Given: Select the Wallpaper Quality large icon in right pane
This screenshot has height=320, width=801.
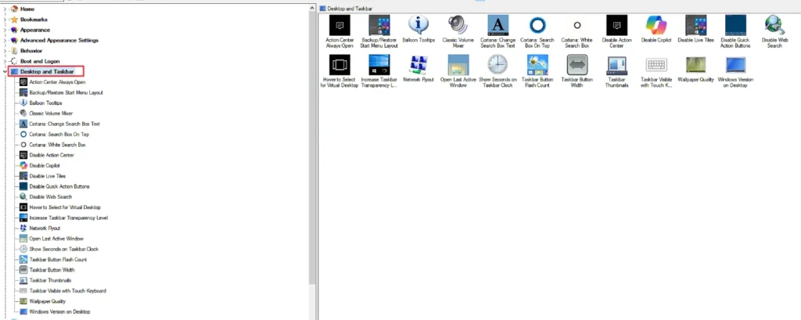Looking at the screenshot, I should point(695,65).
